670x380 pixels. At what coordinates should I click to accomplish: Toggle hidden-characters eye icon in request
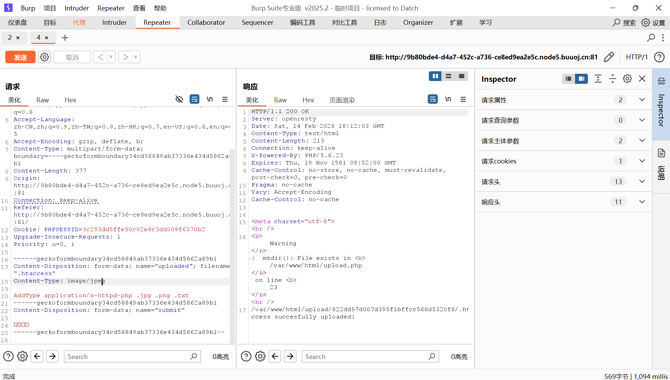(179, 100)
